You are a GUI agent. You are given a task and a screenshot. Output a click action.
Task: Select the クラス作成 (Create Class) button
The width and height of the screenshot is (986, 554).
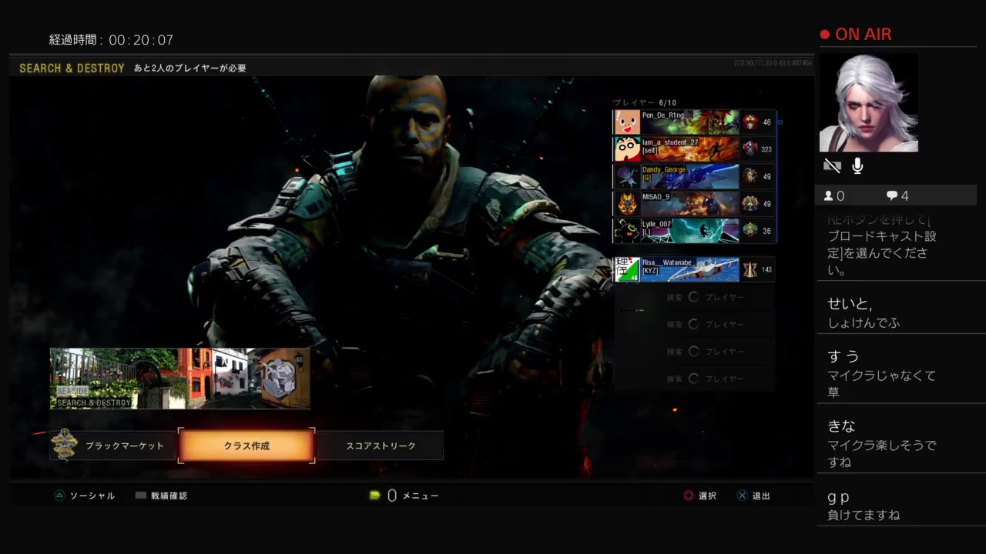[x=246, y=446]
